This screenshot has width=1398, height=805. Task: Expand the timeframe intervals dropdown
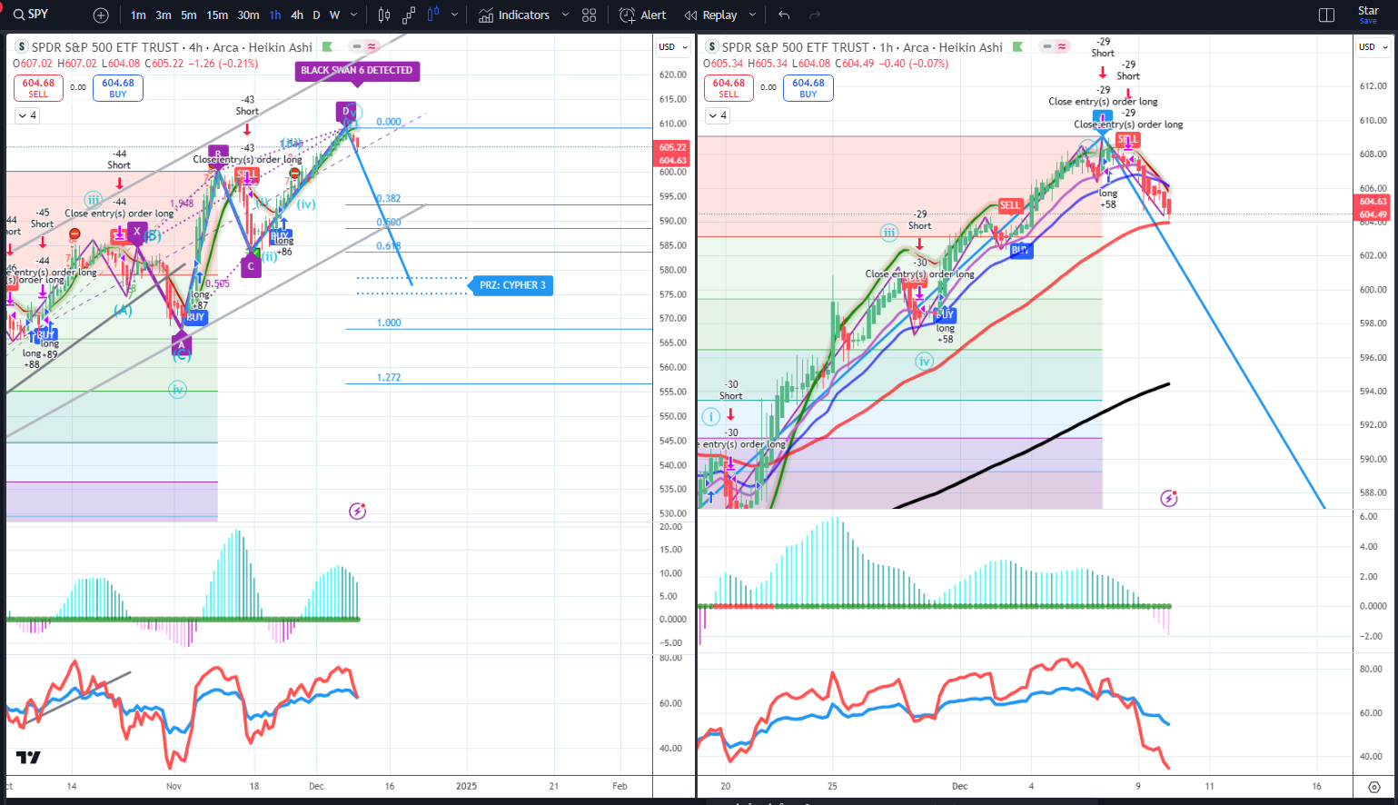pyautogui.click(x=354, y=15)
